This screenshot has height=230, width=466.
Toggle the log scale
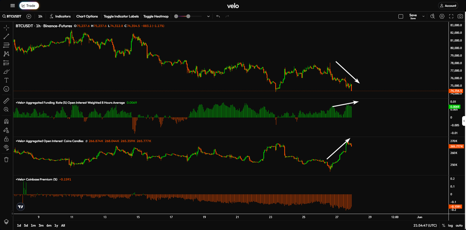tap(450, 225)
